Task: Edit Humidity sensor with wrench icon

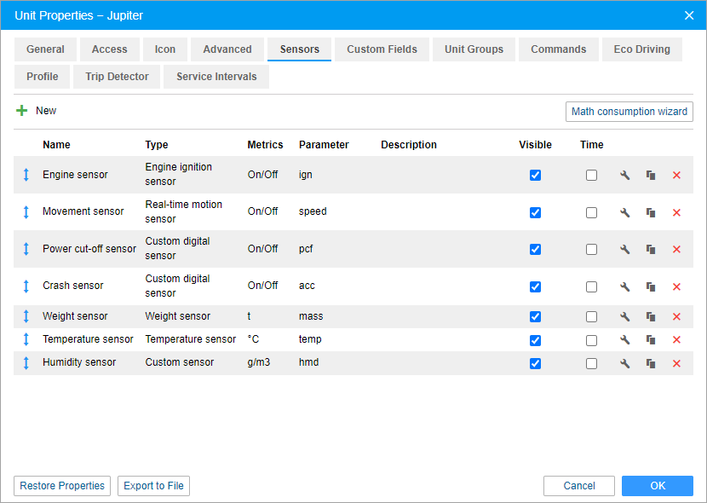Action: 624,363
